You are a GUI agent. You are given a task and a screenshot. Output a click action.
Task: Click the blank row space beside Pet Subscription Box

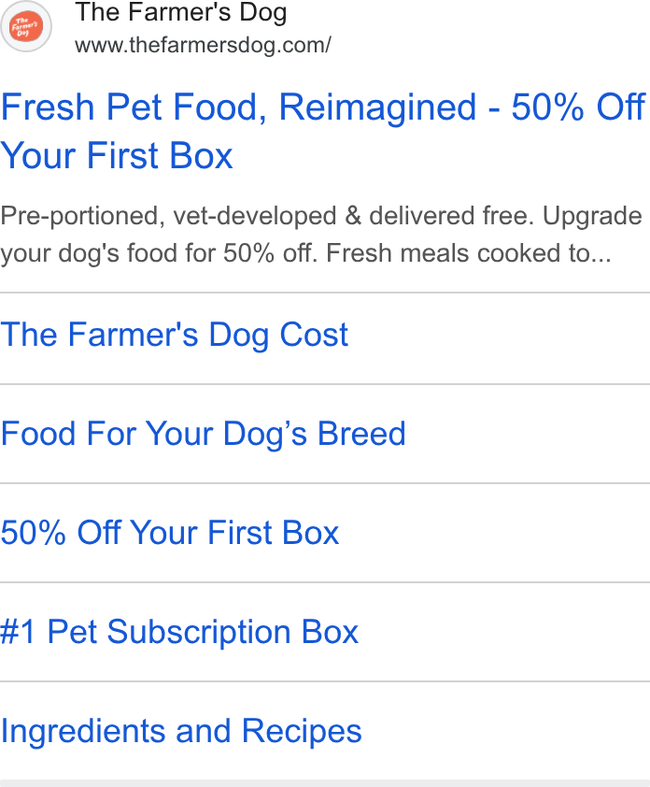tap(504, 632)
